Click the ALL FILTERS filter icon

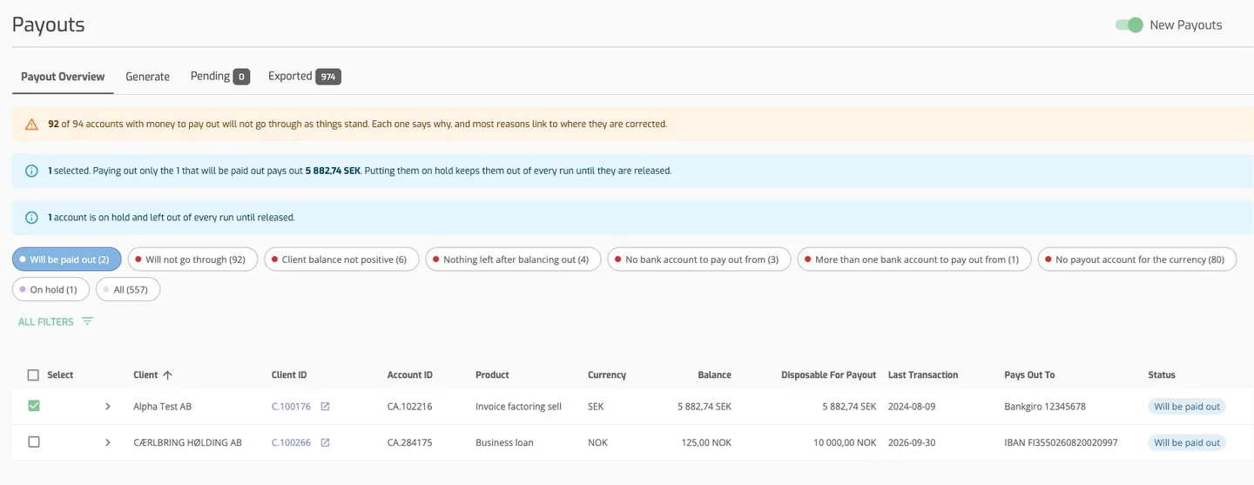click(x=87, y=321)
